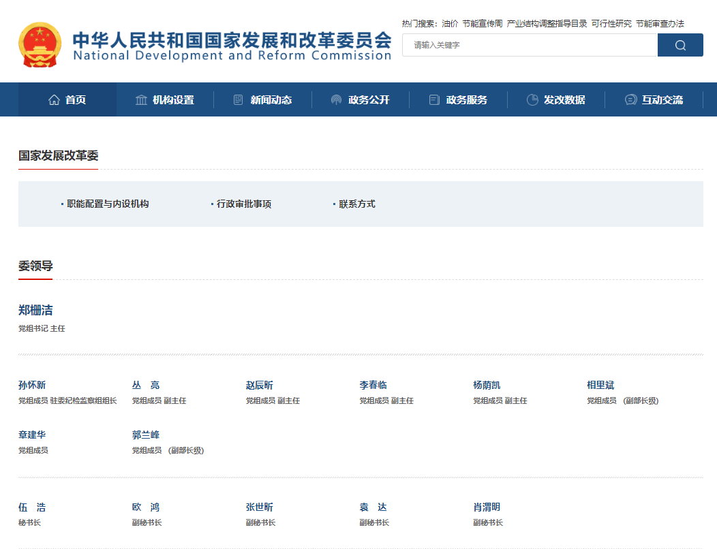
Task: Click the magnifying glass search button
Action: click(680, 45)
